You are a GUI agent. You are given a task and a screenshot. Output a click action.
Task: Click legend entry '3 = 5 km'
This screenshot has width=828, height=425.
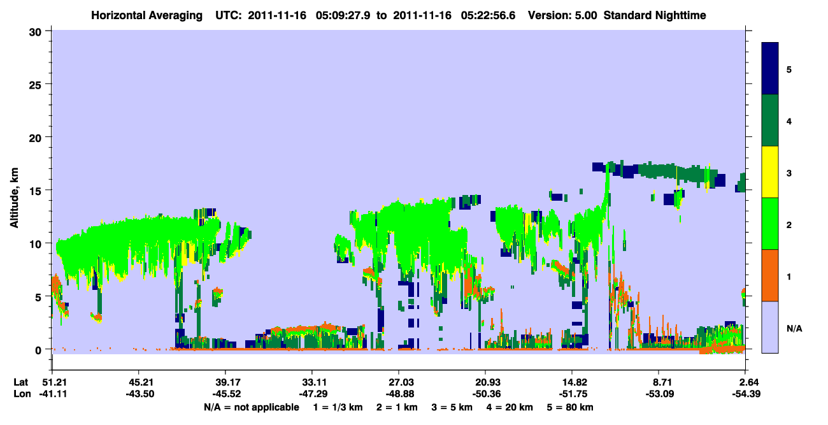click(453, 407)
